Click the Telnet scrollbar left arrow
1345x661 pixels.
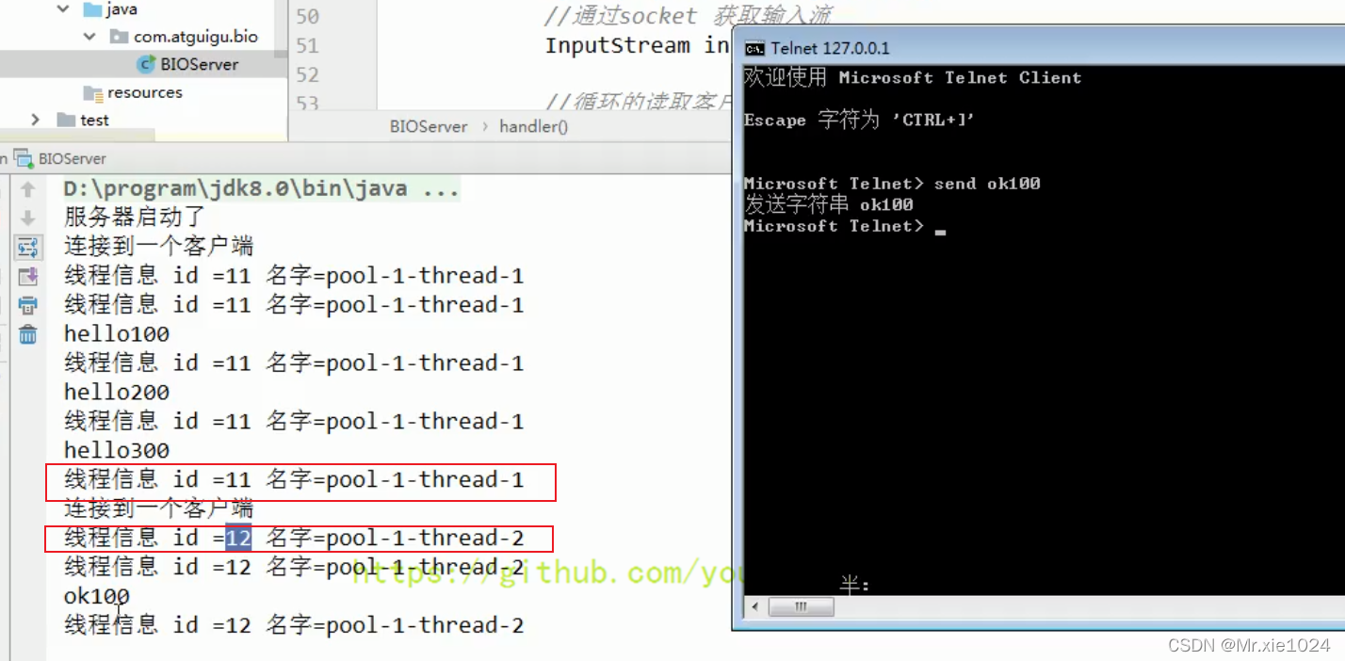coord(754,607)
